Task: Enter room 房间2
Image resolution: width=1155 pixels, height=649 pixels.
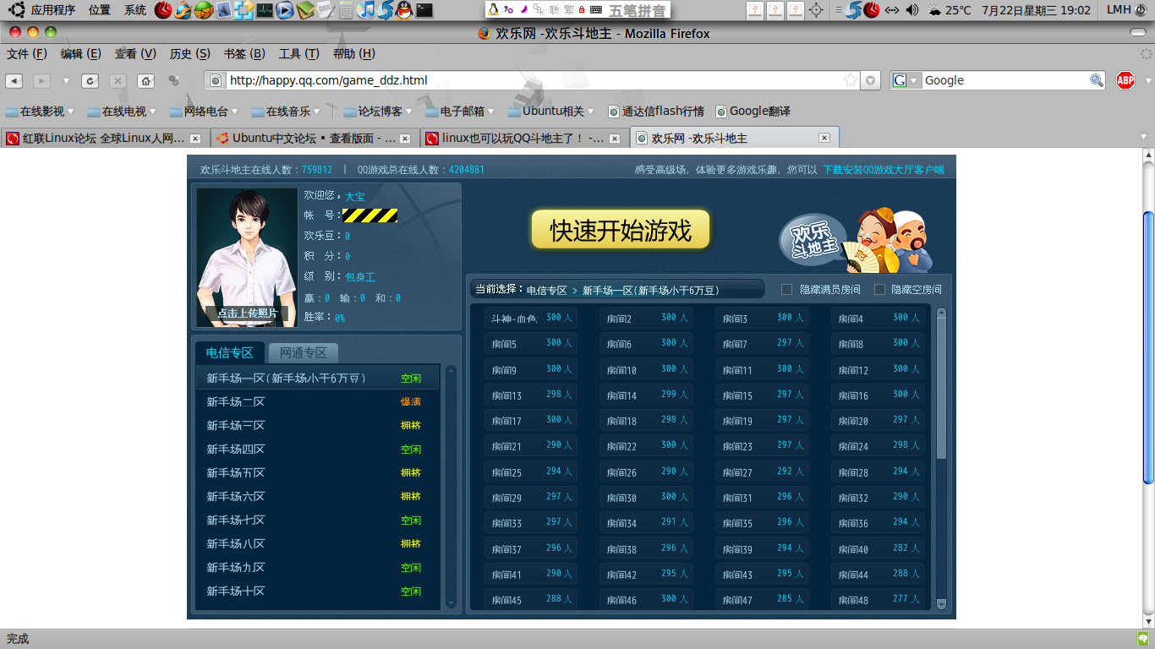Action: (646, 319)
